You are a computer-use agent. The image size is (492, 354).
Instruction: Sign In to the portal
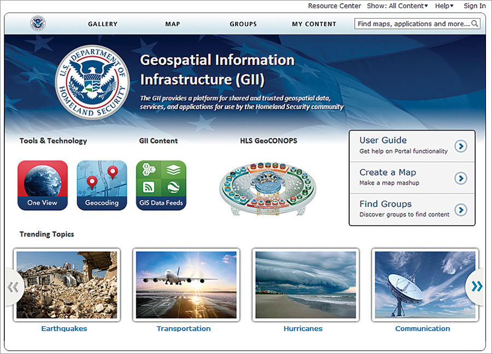pos(475,5)
